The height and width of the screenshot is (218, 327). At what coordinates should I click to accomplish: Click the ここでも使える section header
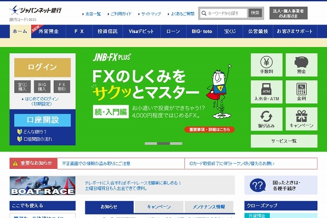pyautogui.click(x=42, y=206)
